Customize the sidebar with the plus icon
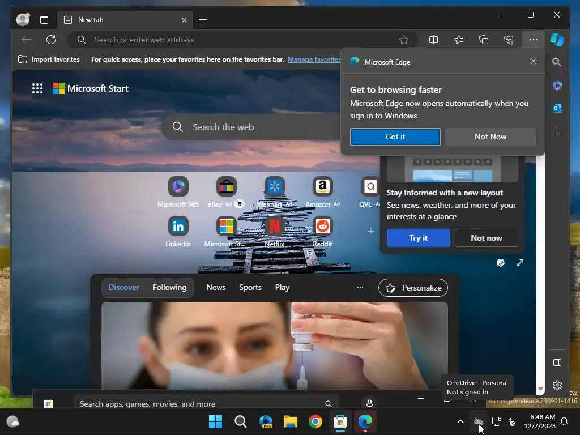This screenshot has height=435, width=580. [557, 133]
